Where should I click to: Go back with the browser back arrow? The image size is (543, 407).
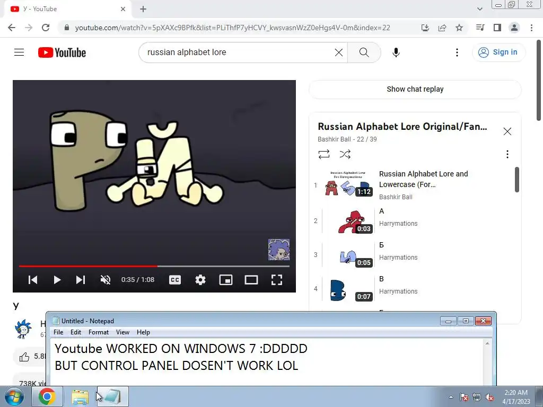tap(12, 28)
